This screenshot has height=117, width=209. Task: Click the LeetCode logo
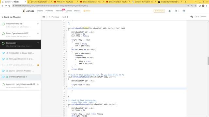[28, 11]
